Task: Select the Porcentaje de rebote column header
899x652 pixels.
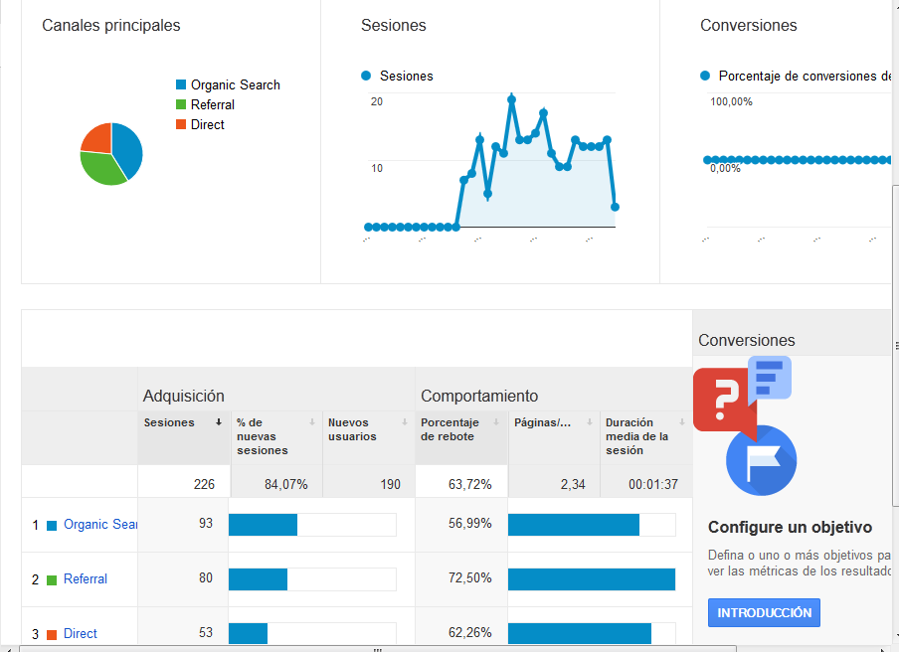Action: [x=461, y=437]
